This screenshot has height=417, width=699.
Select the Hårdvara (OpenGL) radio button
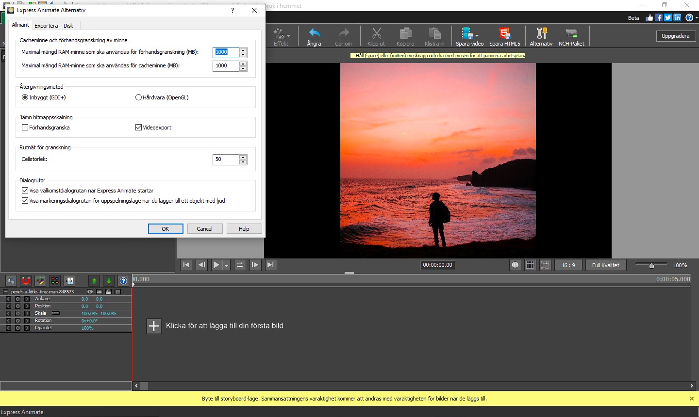tap(139, 97)
